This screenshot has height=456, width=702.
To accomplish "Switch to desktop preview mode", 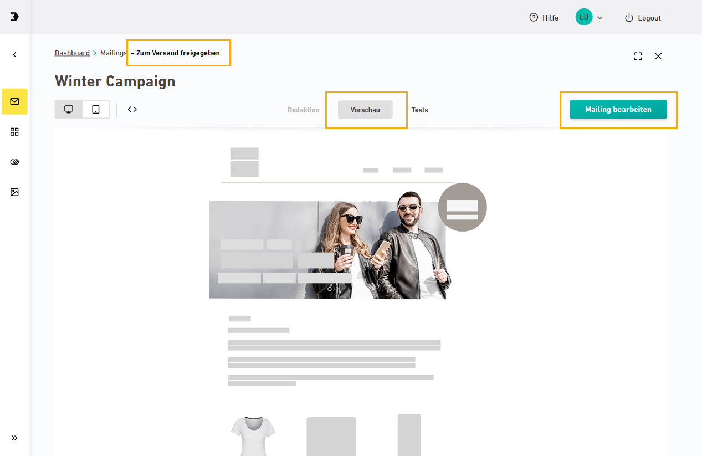I will tap(69, 109).
